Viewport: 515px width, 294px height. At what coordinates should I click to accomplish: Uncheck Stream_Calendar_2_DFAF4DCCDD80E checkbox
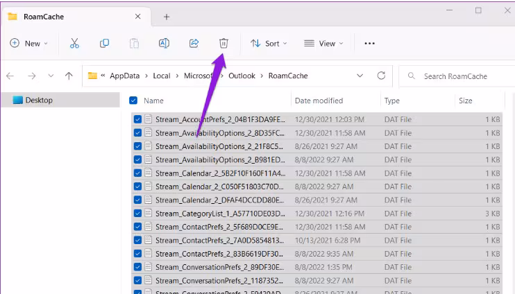[137, 200]
